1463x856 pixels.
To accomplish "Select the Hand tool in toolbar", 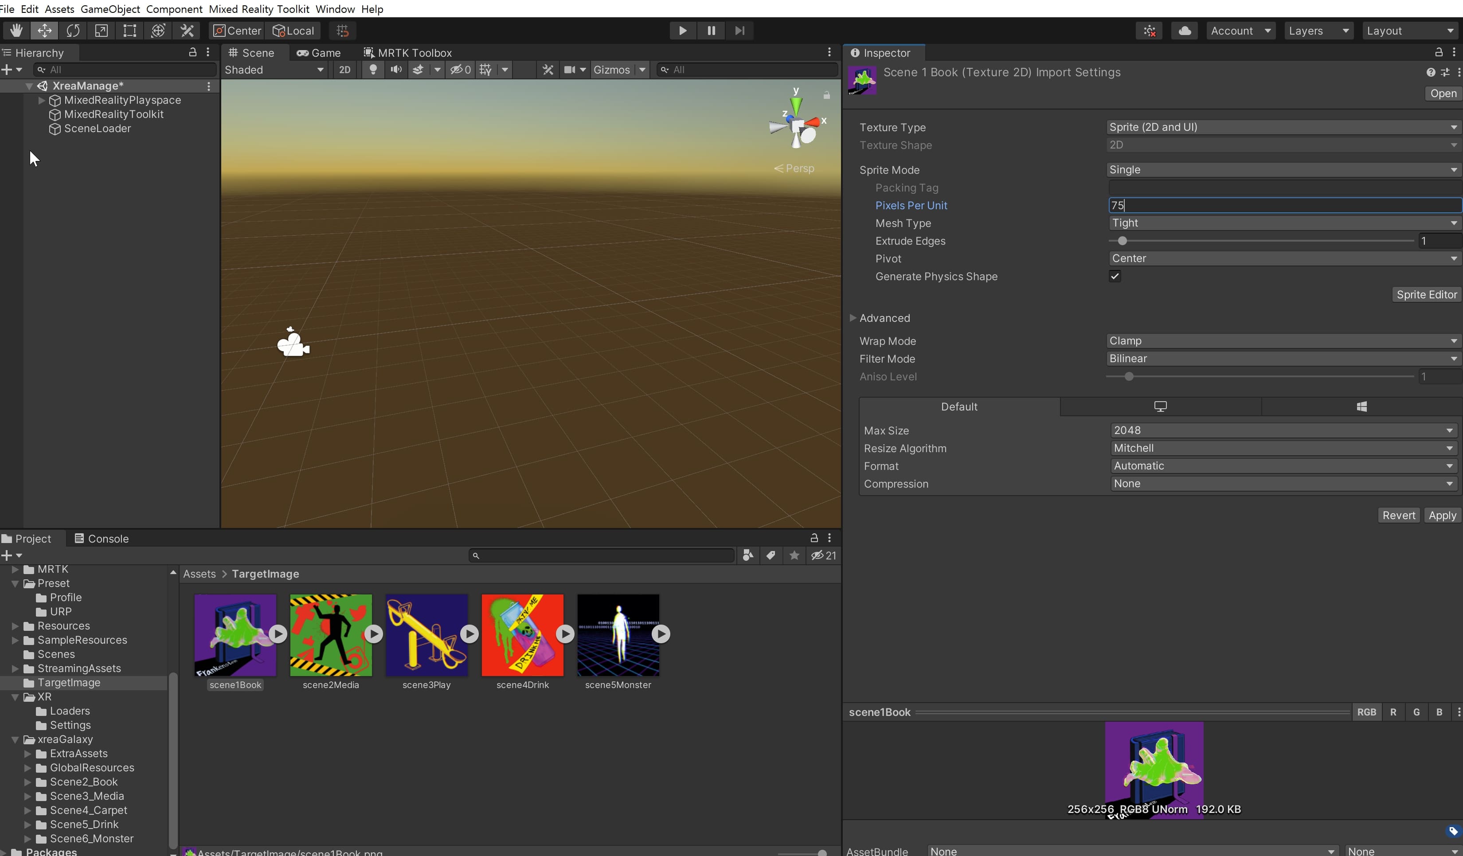I will click(16, 31).
